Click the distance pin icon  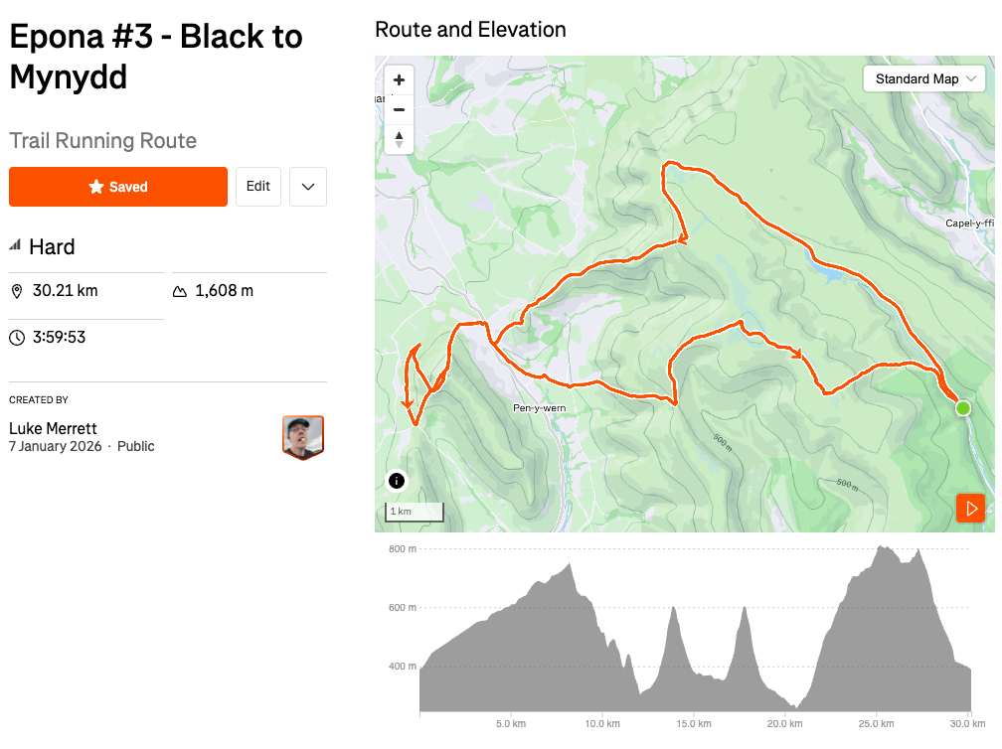16,291
